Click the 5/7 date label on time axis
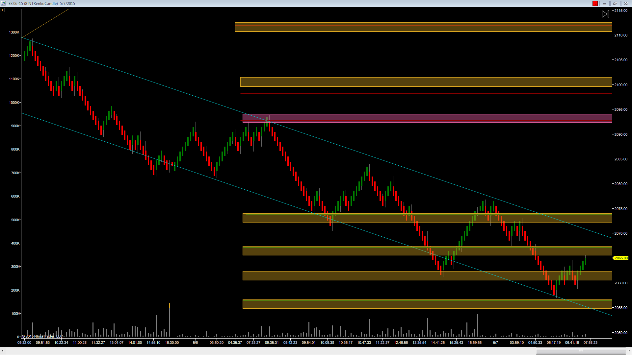 click(x=495, y=343)
